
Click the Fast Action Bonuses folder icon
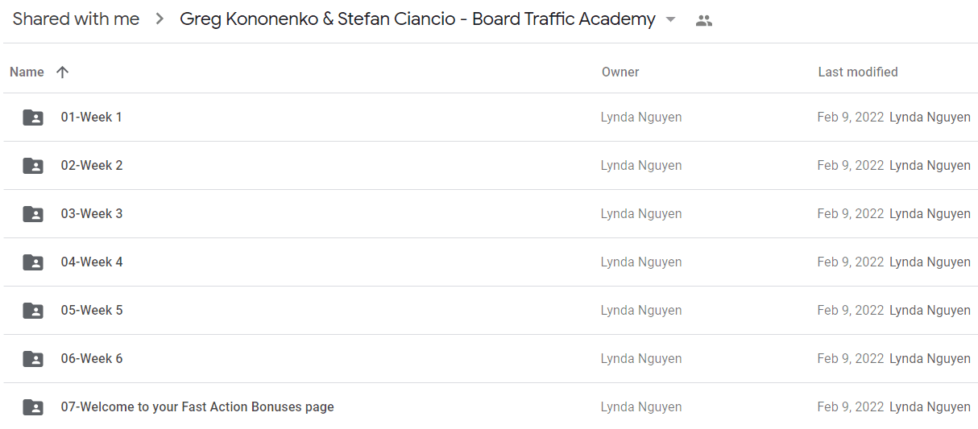tap(33, 407)
